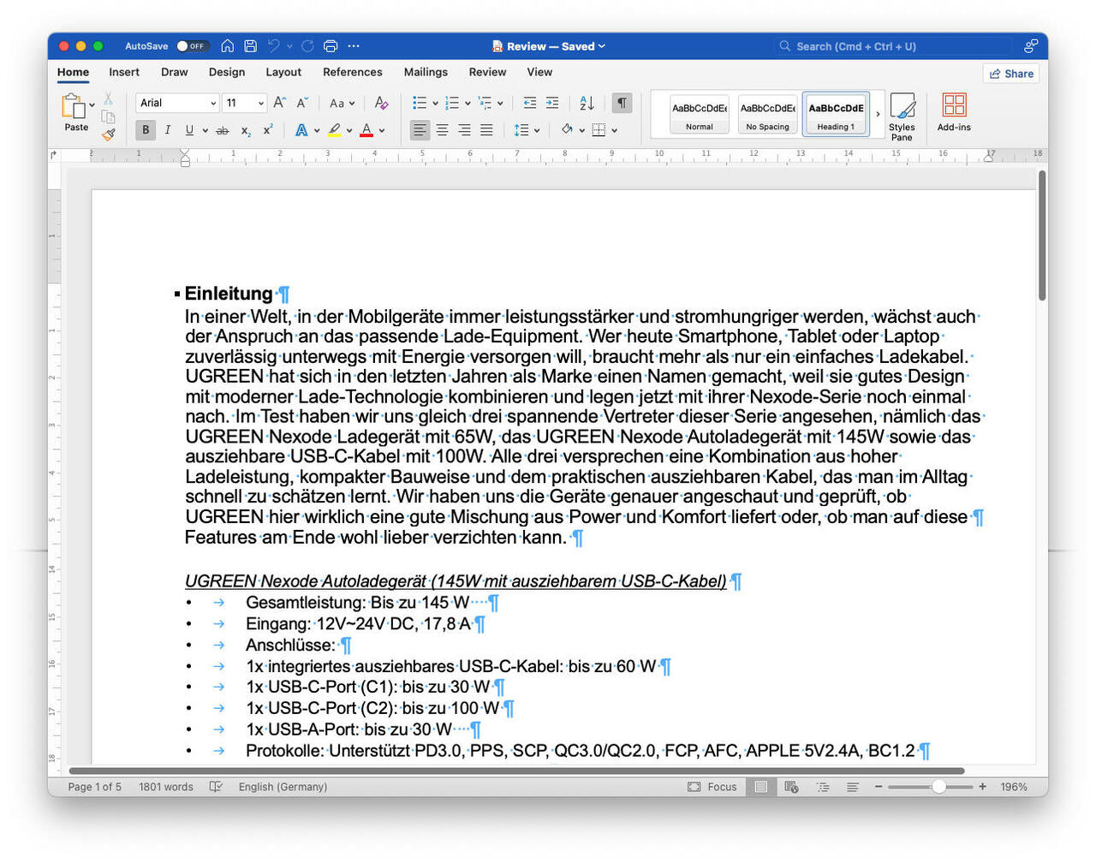Viewport: 1096px width, 863px height.
Task: Expand the Paste options arrow
Action: click(x=92, y=105)
